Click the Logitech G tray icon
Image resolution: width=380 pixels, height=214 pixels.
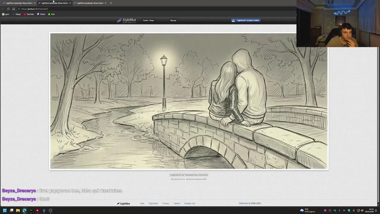[344, 210]
